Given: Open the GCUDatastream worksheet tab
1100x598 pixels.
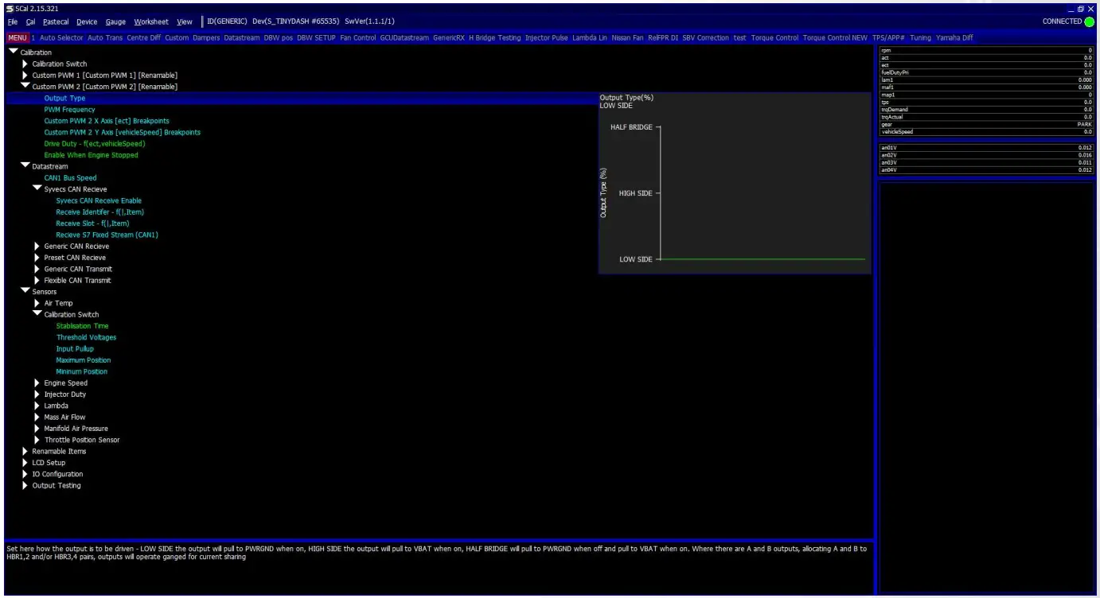Looking at the screenshot, I should (x=404, y=37).
